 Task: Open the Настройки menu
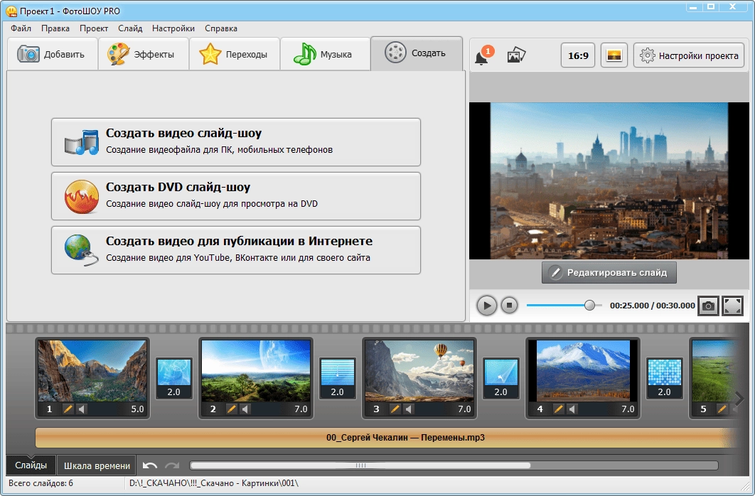(x=173, y=28)
